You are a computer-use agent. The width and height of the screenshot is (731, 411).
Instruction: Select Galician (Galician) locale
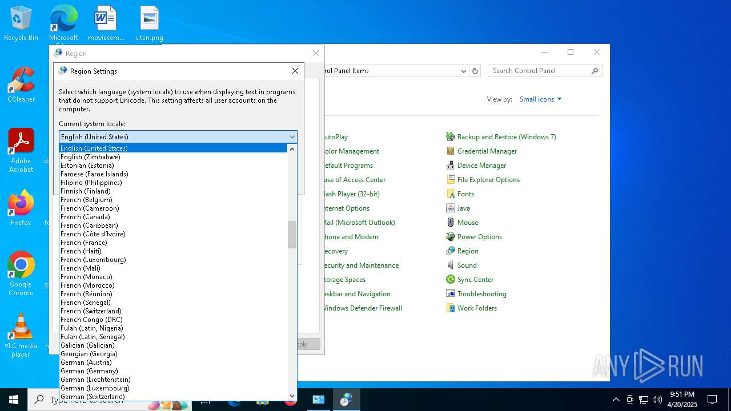[x=173, y=345]
